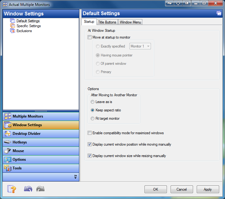Click the Mouse section icon

(8, 151)
